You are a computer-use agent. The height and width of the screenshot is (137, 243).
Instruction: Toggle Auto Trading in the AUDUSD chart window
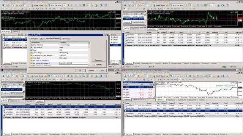pyautogui.click(x=176, y=5)
